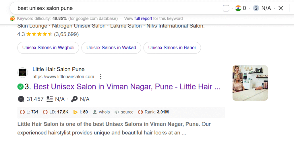Click the dollar CPC icon

click(x=256, y=8)
